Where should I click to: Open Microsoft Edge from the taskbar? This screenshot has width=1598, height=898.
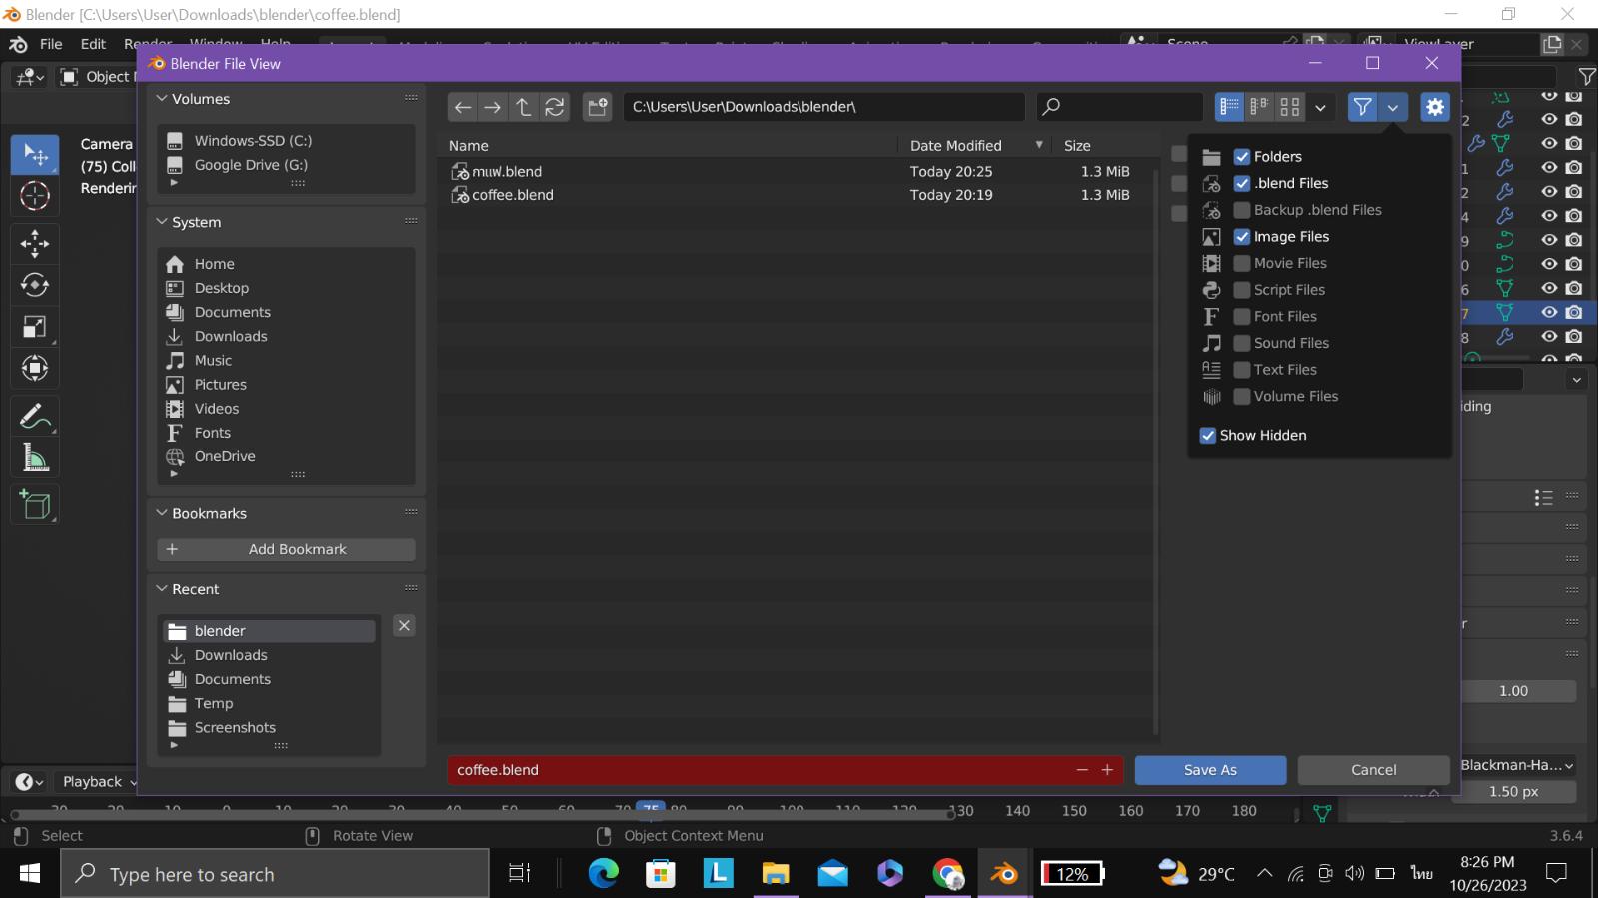click(x=603, y=874)
